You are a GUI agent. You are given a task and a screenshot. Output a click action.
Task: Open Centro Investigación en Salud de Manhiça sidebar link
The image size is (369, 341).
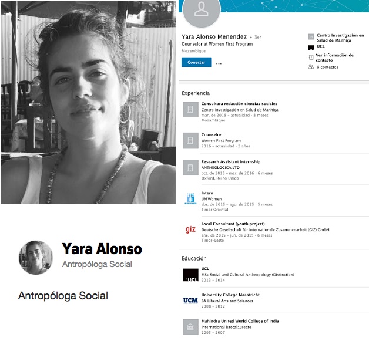pos(340,38)
